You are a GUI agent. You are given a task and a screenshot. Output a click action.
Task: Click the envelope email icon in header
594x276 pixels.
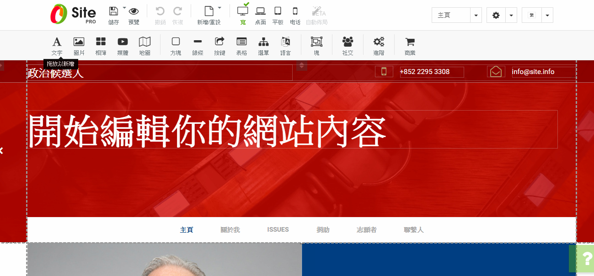coord(496,71)
